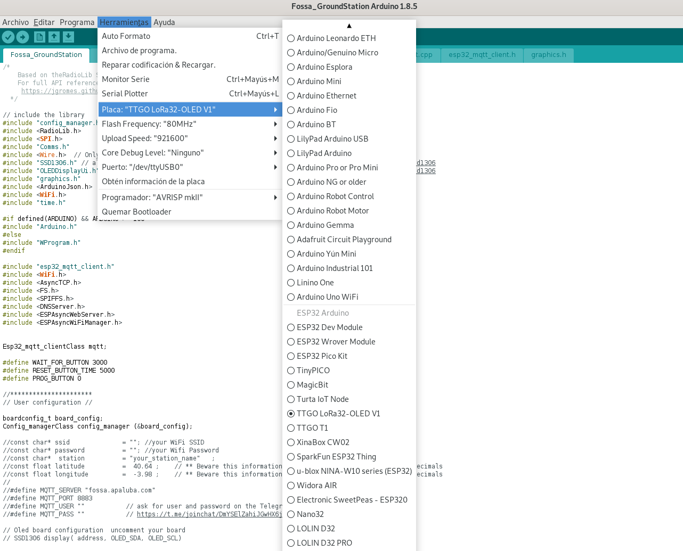Click Quemar Bootloader menu entry

pos(190,212)
